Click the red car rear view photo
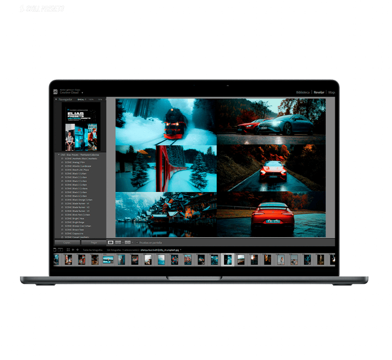 click(272, 215)
